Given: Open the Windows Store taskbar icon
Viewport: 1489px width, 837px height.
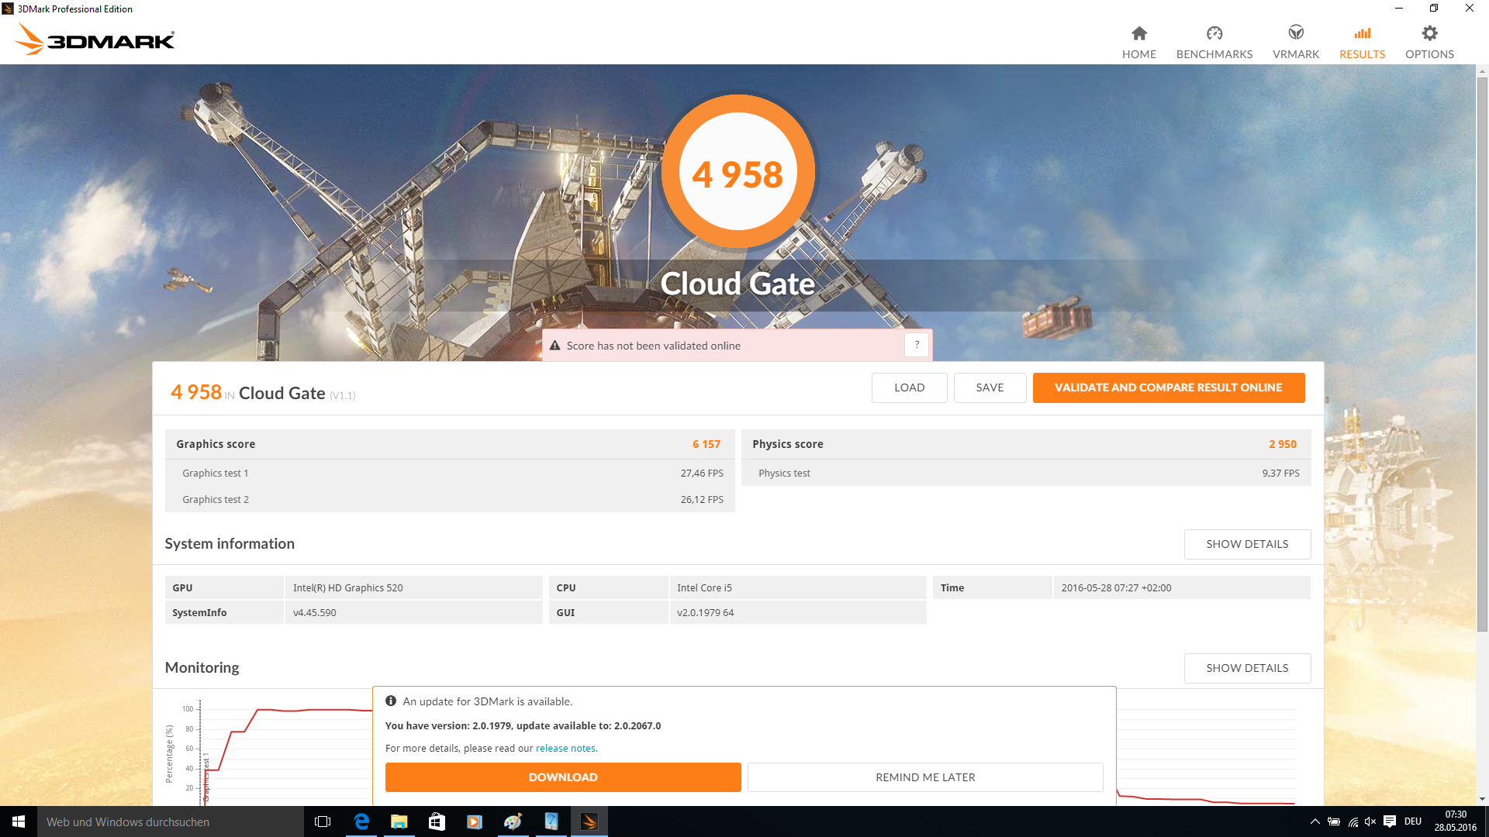Looking at the screenshot, I should (437, 821).
